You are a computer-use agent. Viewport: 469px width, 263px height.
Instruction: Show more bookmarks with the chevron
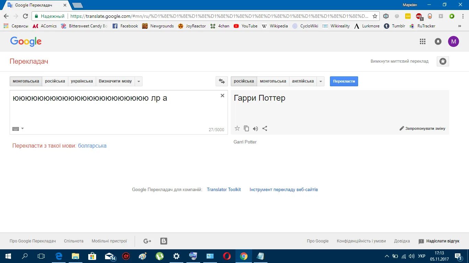click(460, 26)
